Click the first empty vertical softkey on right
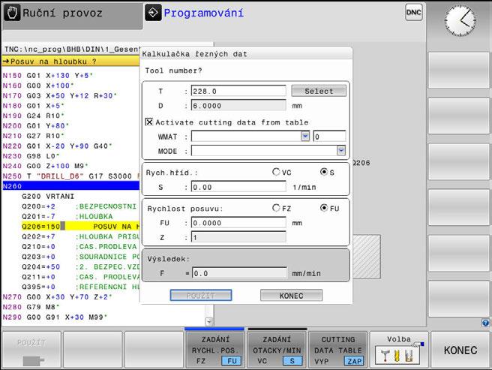 [x=459, y=70]
